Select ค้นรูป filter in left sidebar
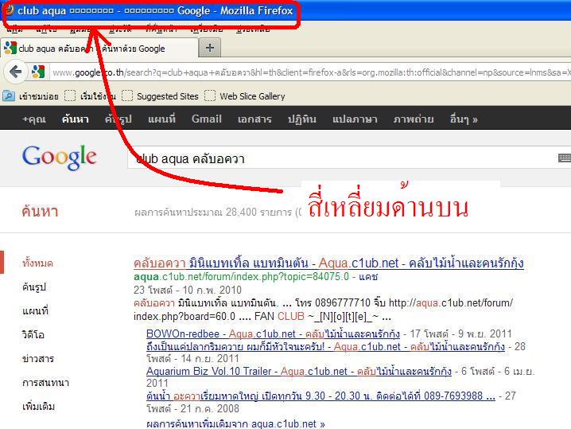Image resolution: width=571 pixels, height=429 pixels. point(34,287)
